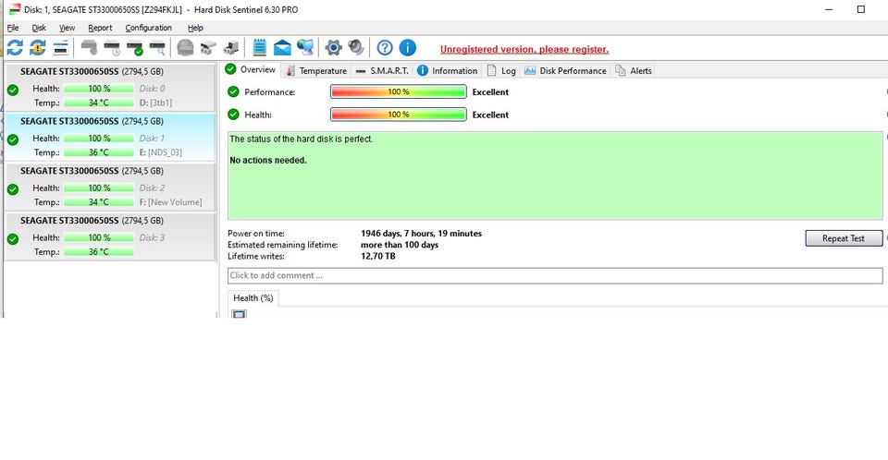
Task: Click the comment input field
Action: [555, 275]
